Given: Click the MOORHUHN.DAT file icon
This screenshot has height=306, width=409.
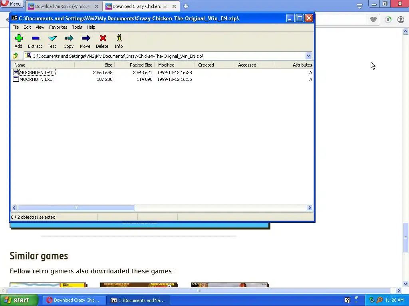Looking at the screenshot, I should 16,73.
